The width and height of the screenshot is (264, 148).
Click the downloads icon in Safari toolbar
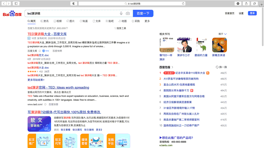click(238, 3)
